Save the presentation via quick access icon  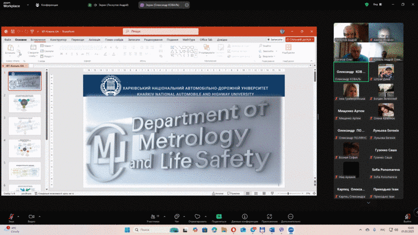click(x=13, y=31)
